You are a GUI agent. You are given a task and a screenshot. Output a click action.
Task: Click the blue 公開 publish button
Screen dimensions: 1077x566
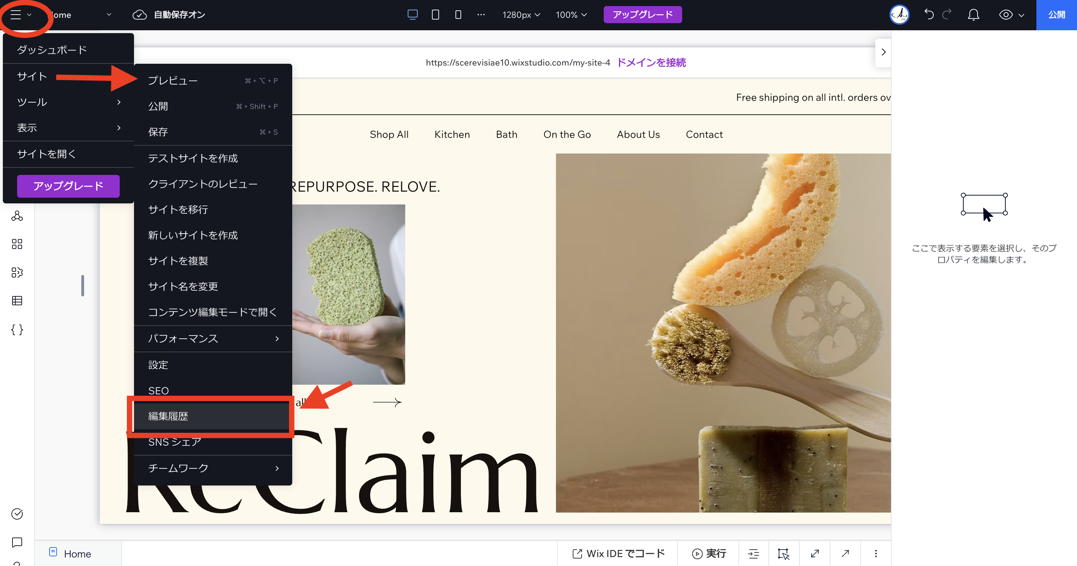[1056, 15]
